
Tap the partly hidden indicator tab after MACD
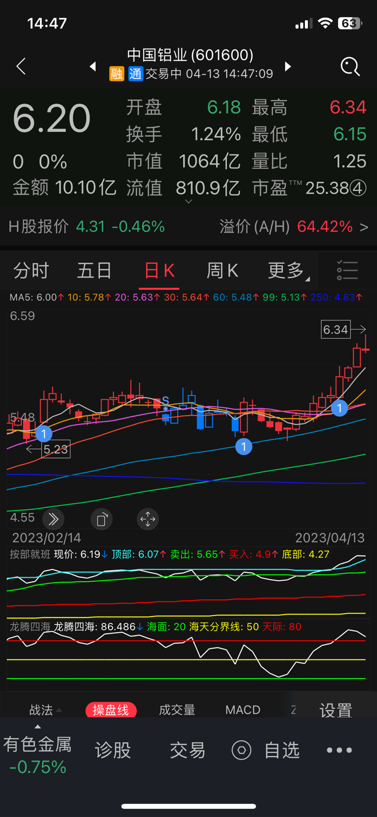[x=293, y=710]
